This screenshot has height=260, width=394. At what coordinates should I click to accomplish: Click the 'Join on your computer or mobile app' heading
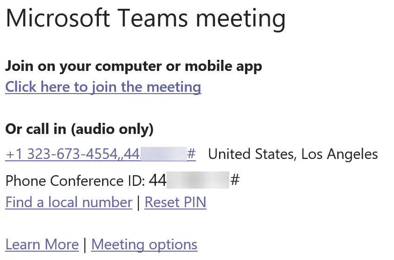coord(134,66)
